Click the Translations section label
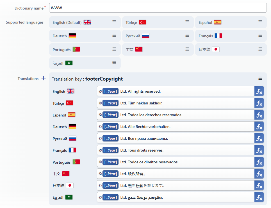The image size is (271, 208). click(x=28, y=79)
